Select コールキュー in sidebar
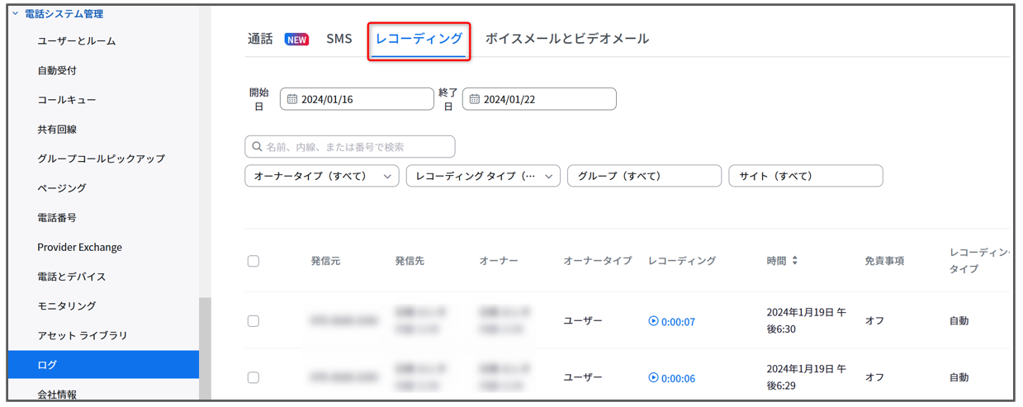 coord(67,100)
